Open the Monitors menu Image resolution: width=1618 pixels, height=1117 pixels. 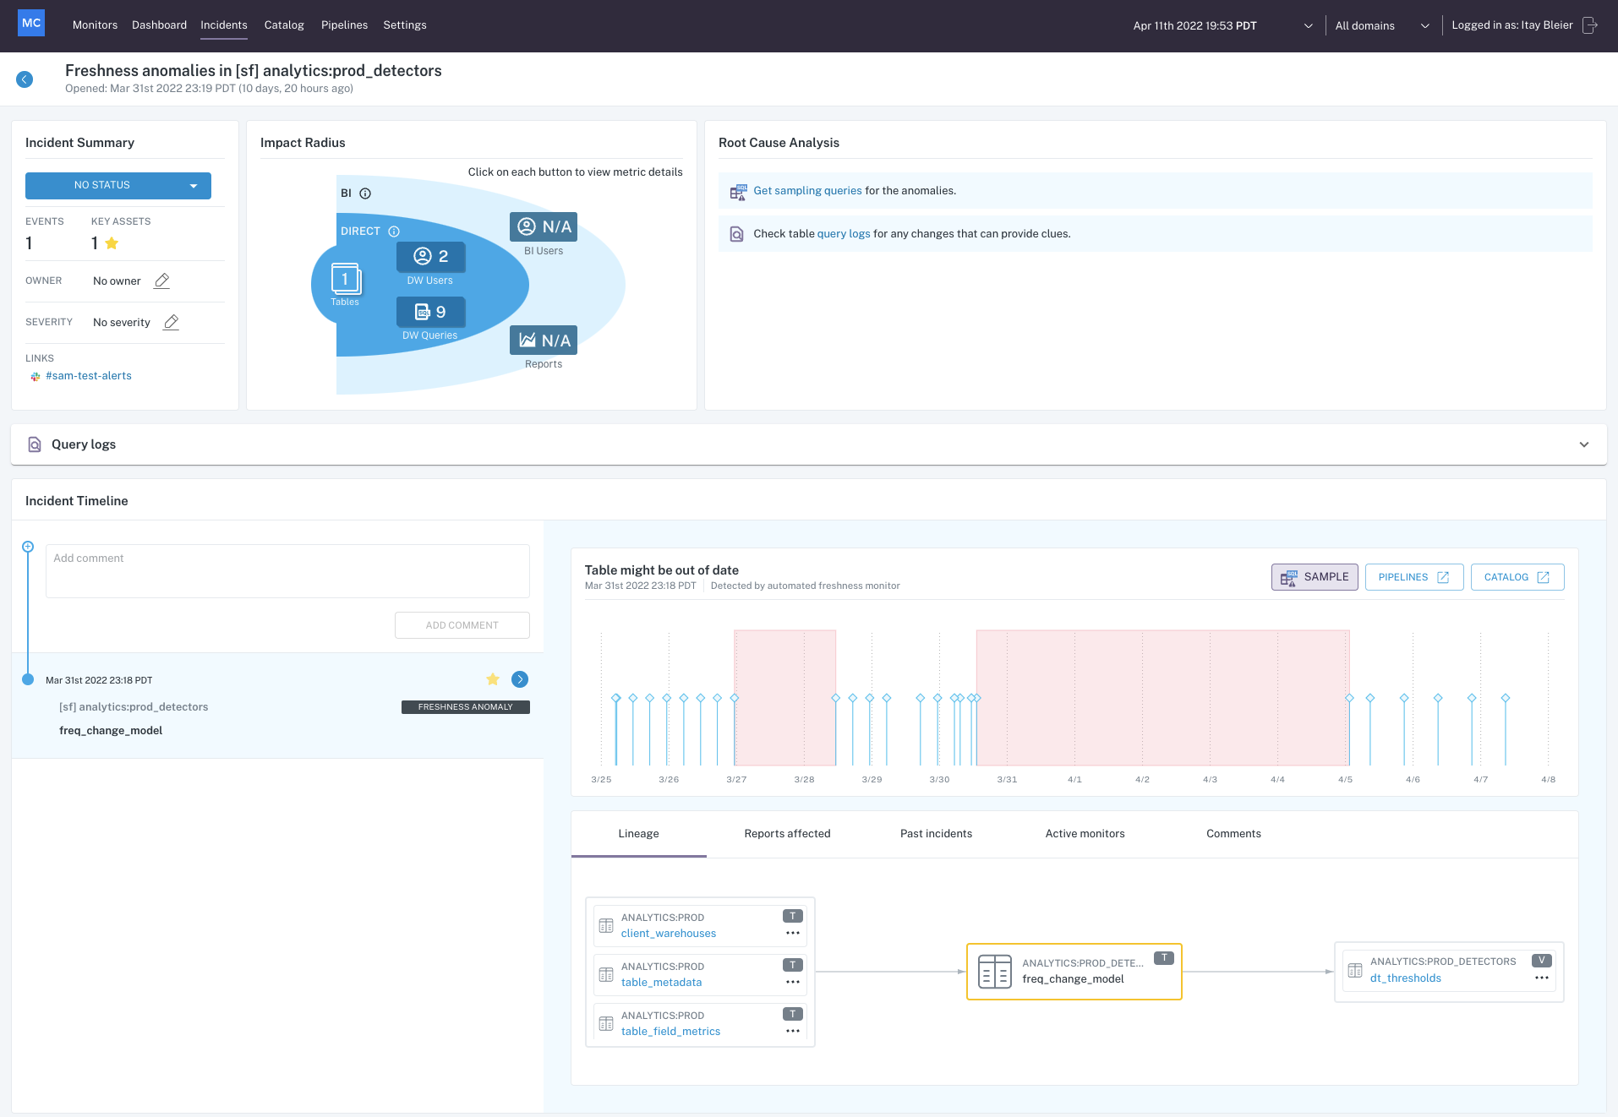click(95, 25)
